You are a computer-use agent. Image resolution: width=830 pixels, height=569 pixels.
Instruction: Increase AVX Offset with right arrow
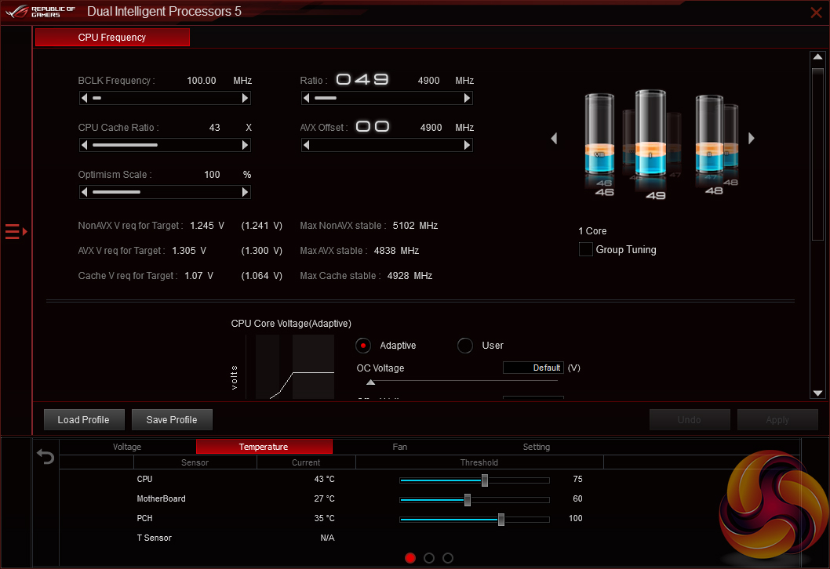tap(467, 145)
